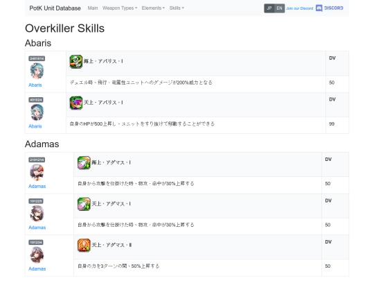This screenshot has width=374, height=281.
Task: Switch language to JP
Action: coord(269,8)
